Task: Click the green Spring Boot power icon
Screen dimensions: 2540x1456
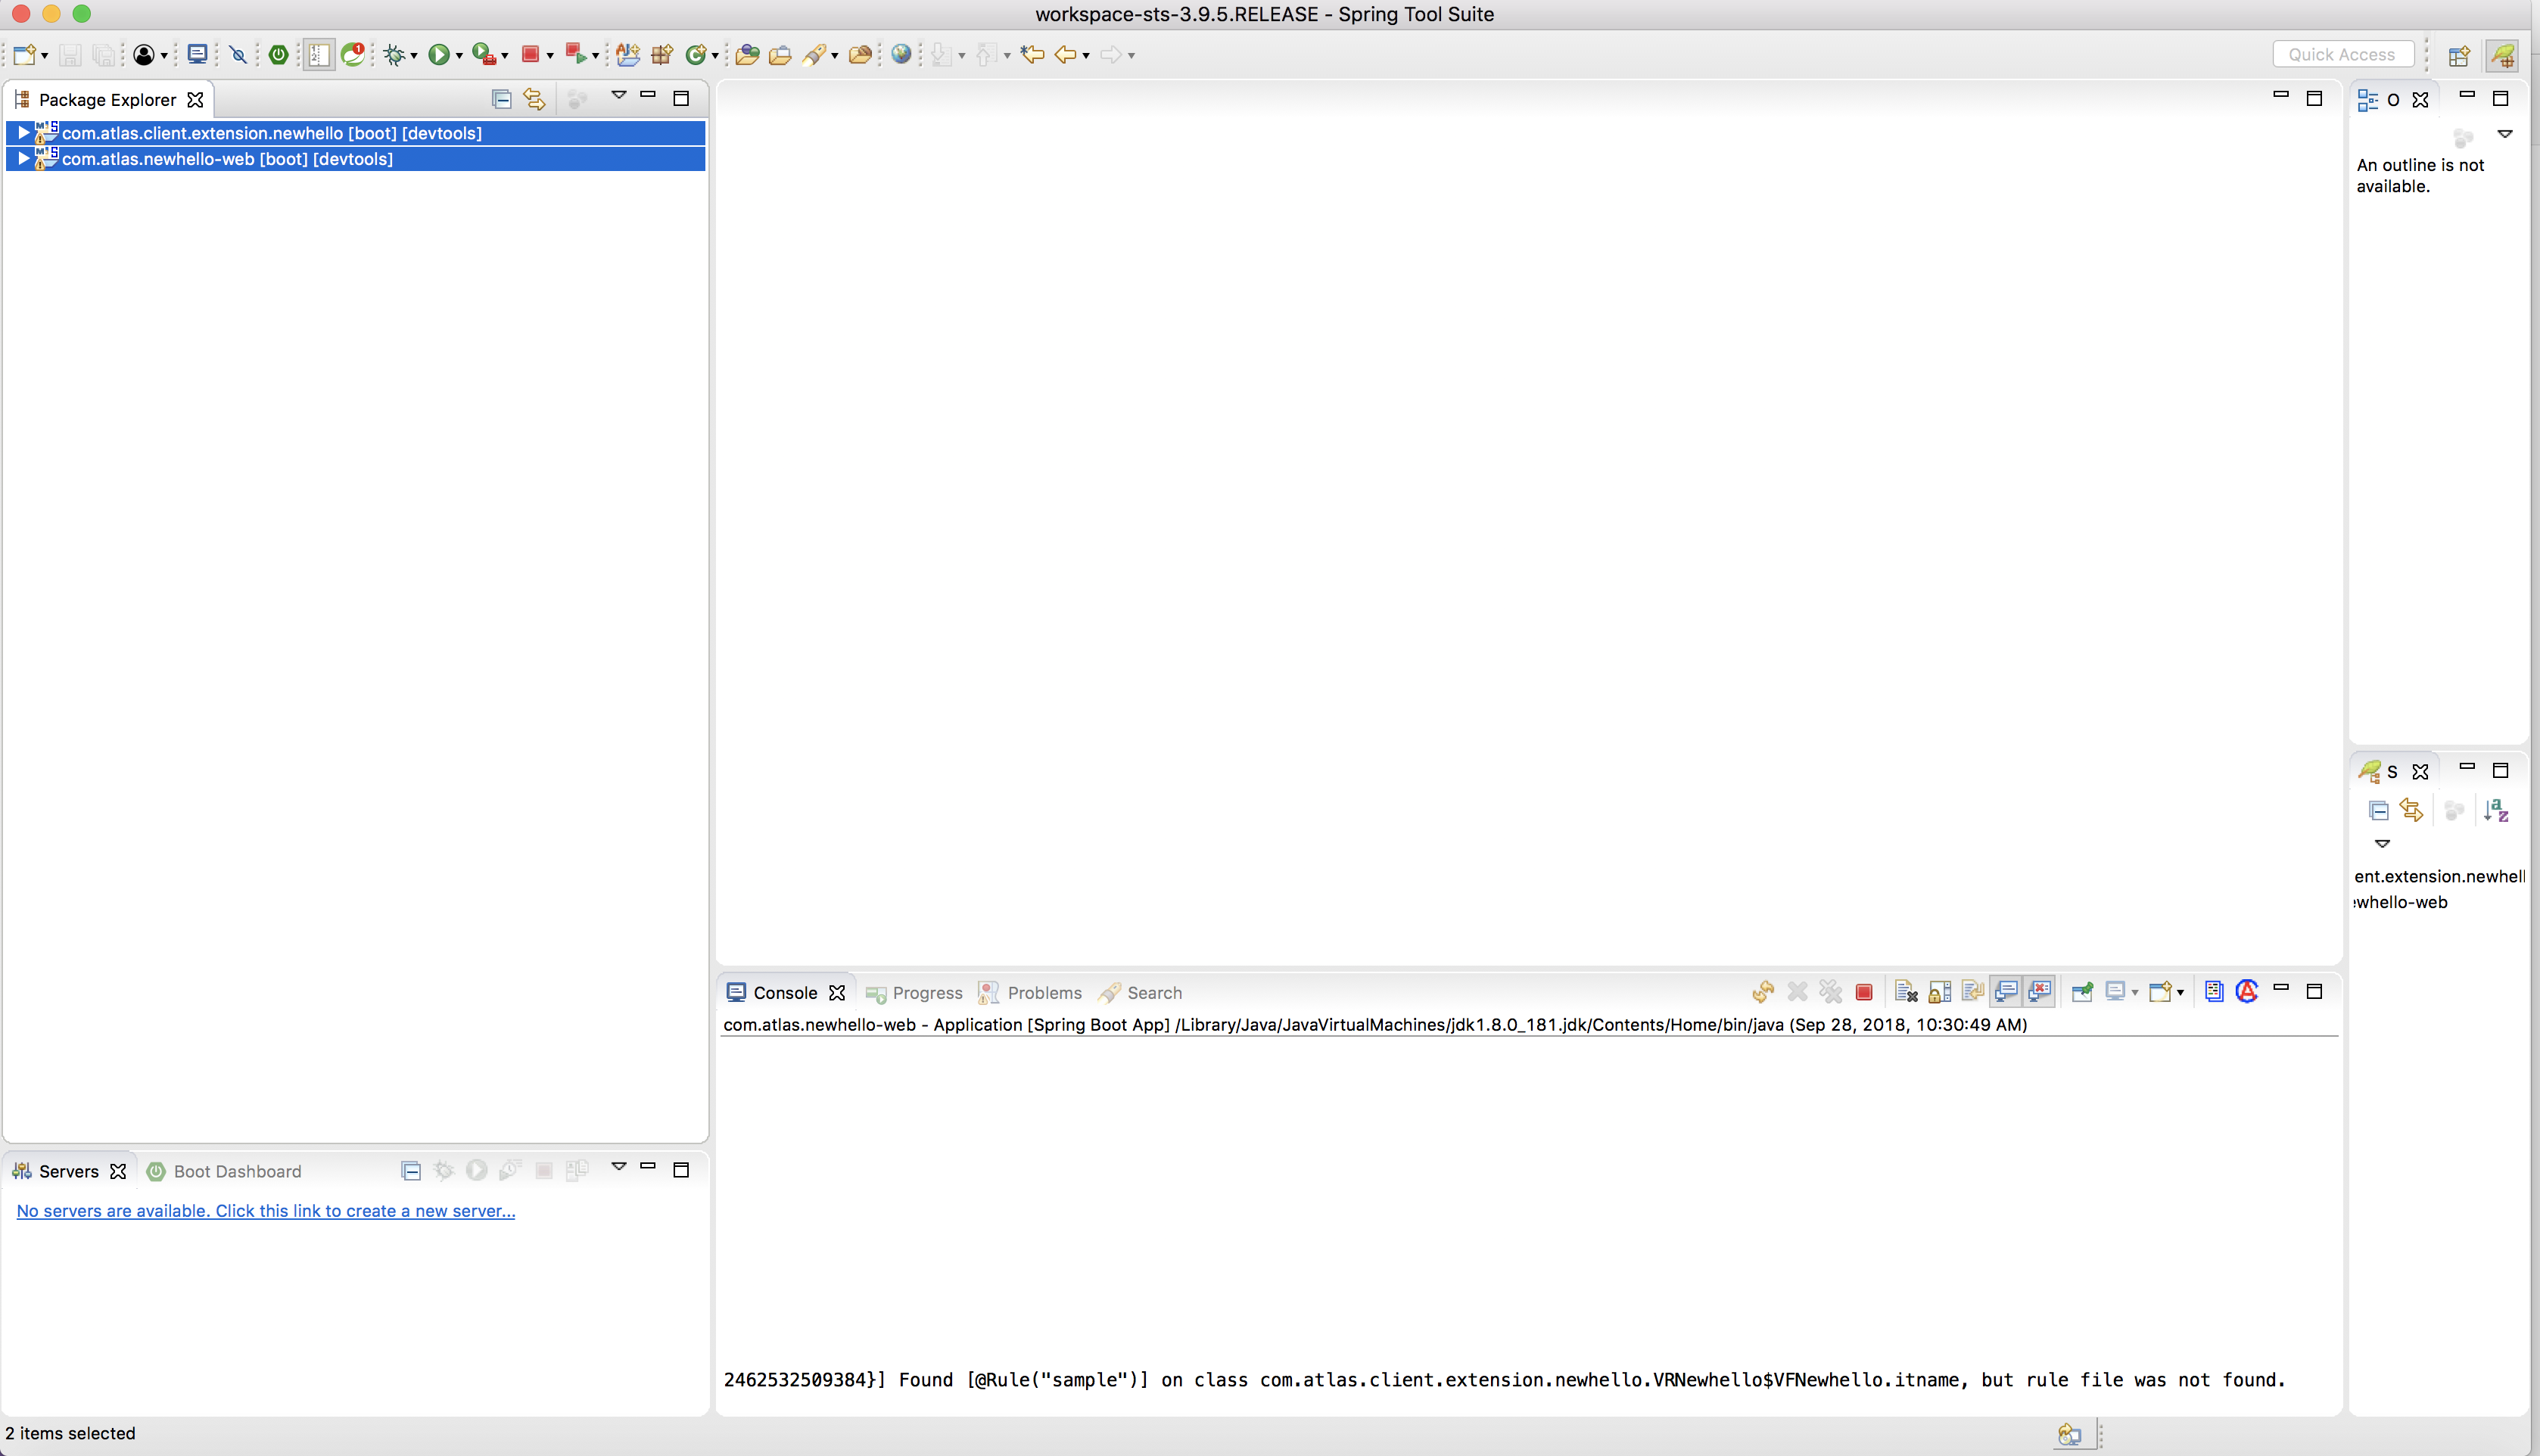Action: click(279, 55)
